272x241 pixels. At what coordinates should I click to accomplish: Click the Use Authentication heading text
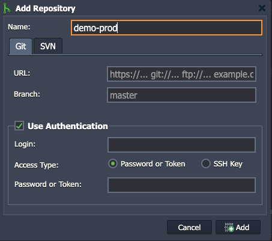tap(68, 126)
